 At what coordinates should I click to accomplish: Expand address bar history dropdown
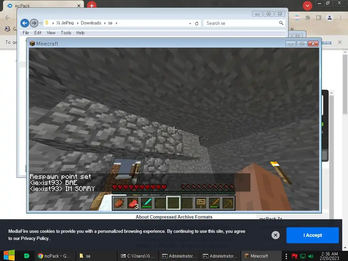tap(190, 23)
